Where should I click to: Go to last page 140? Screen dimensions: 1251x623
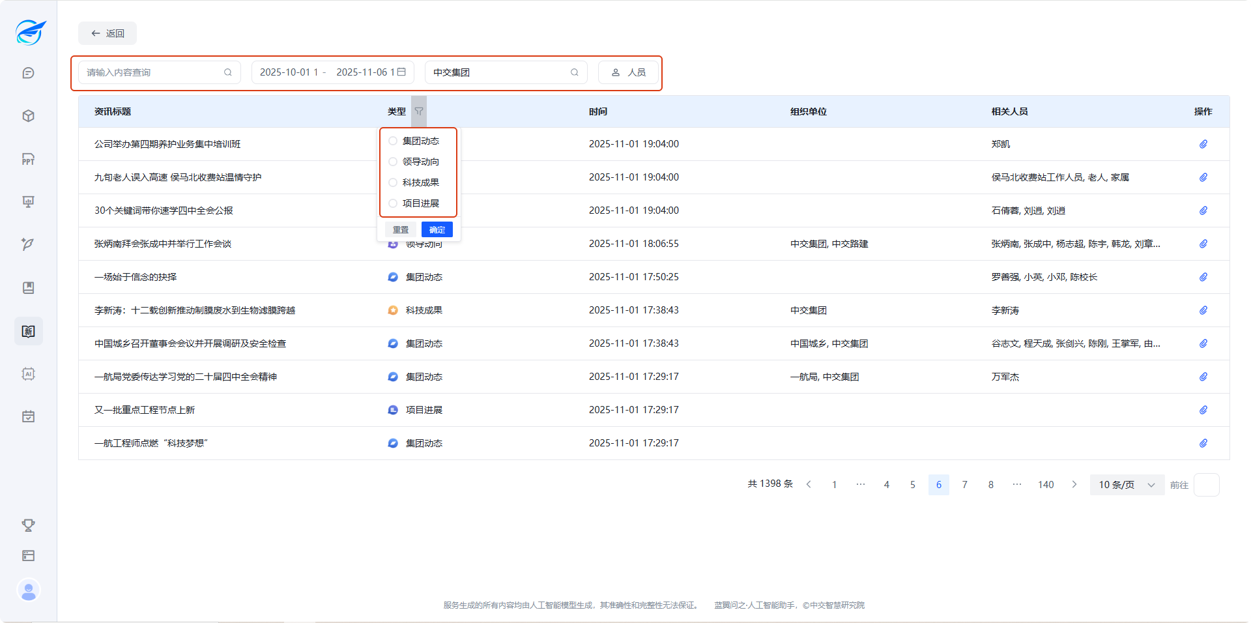[1046, 485]
